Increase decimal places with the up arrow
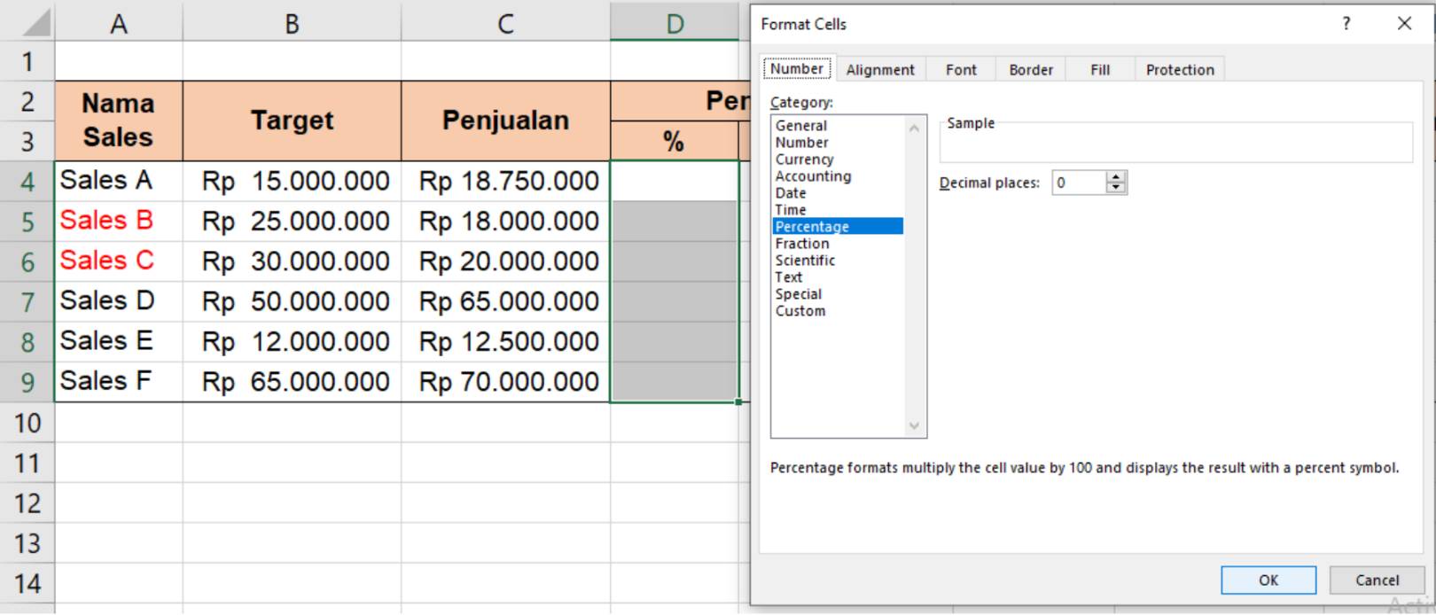The width and height of the screenshot is (1436, 615). coord(1116,177)
